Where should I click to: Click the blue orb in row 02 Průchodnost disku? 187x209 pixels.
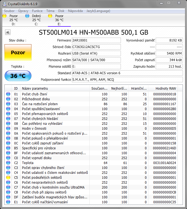point(8,99)
